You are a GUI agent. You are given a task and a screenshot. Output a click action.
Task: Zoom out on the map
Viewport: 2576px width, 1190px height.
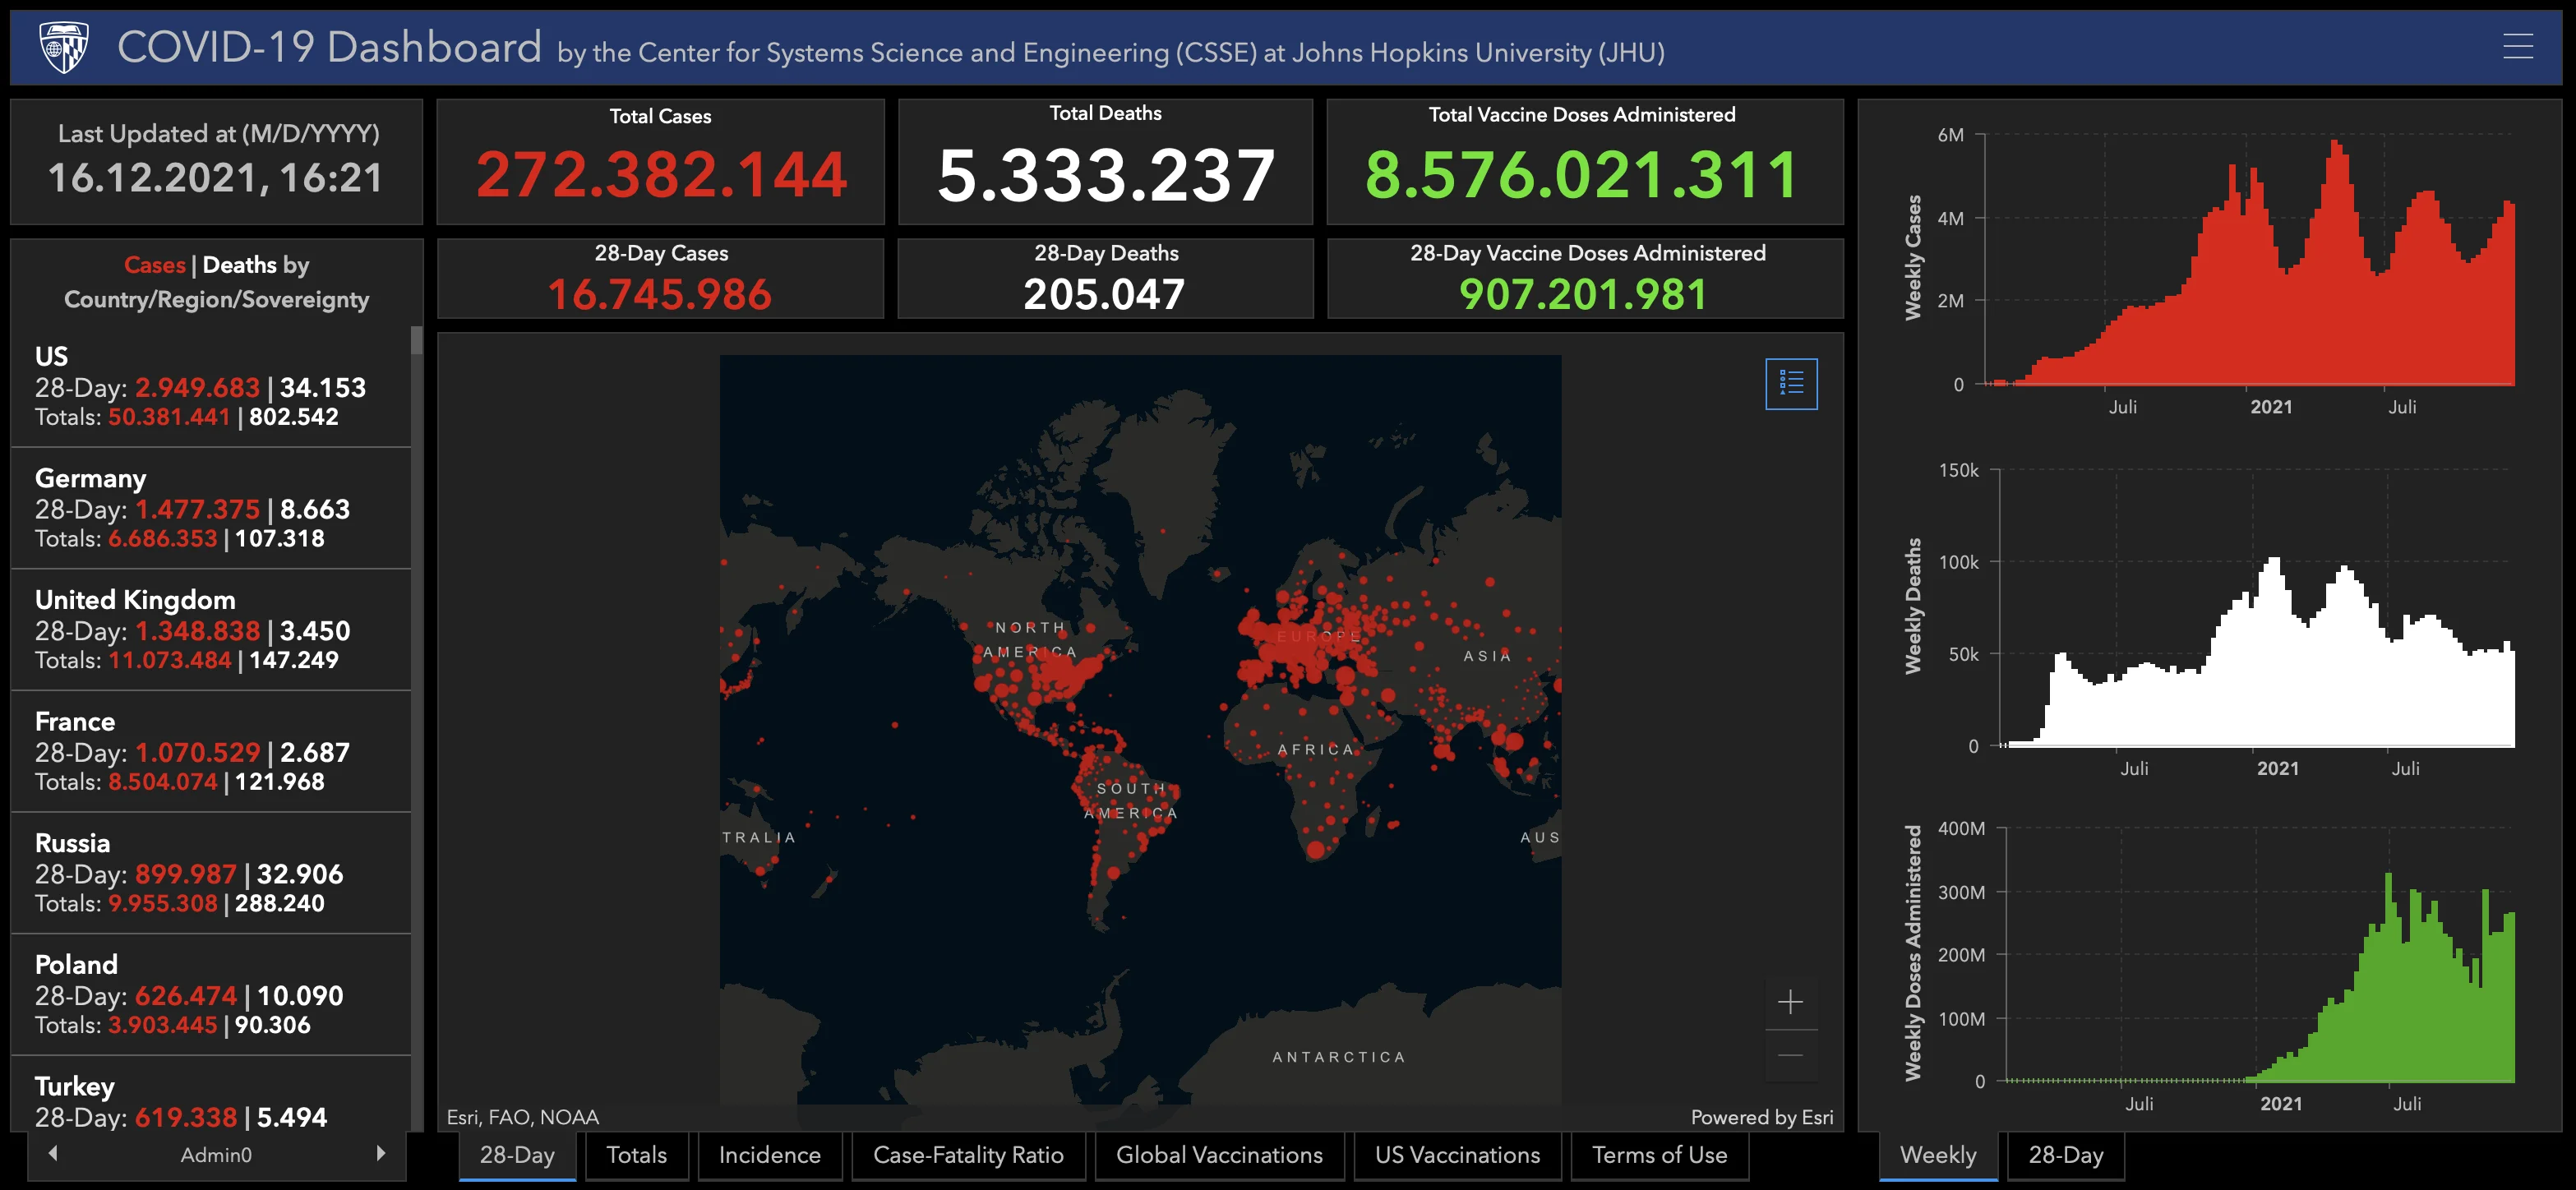(x=1790, y=1055)
